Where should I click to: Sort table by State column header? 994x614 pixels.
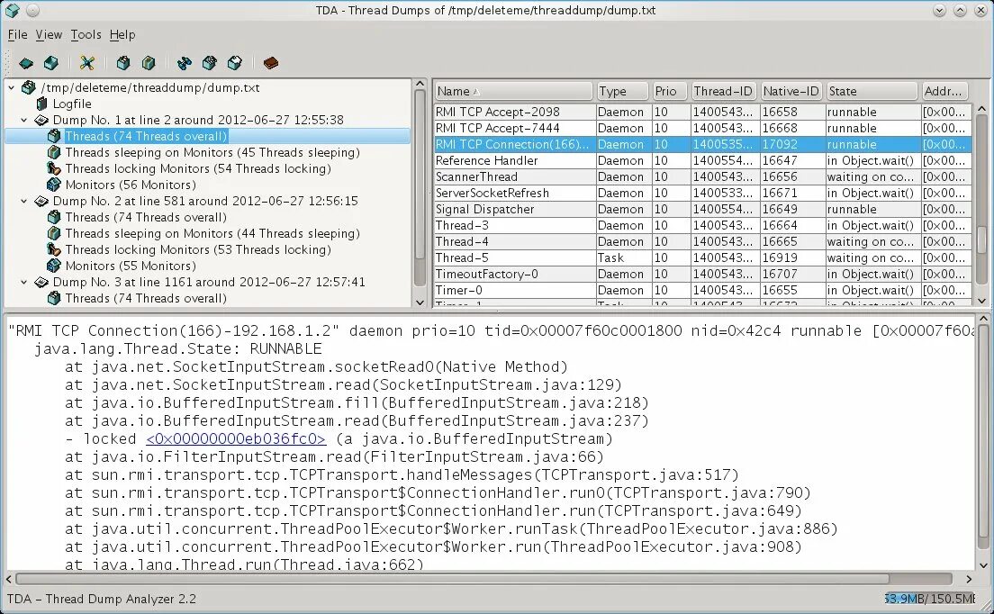(x=872, y=91)
